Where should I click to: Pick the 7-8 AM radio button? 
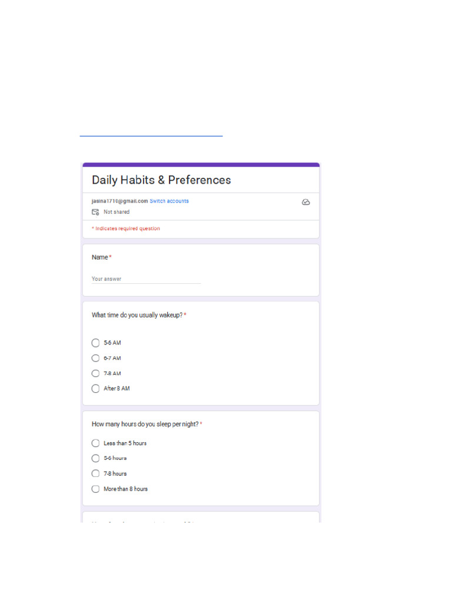click(x=96, y=373)
